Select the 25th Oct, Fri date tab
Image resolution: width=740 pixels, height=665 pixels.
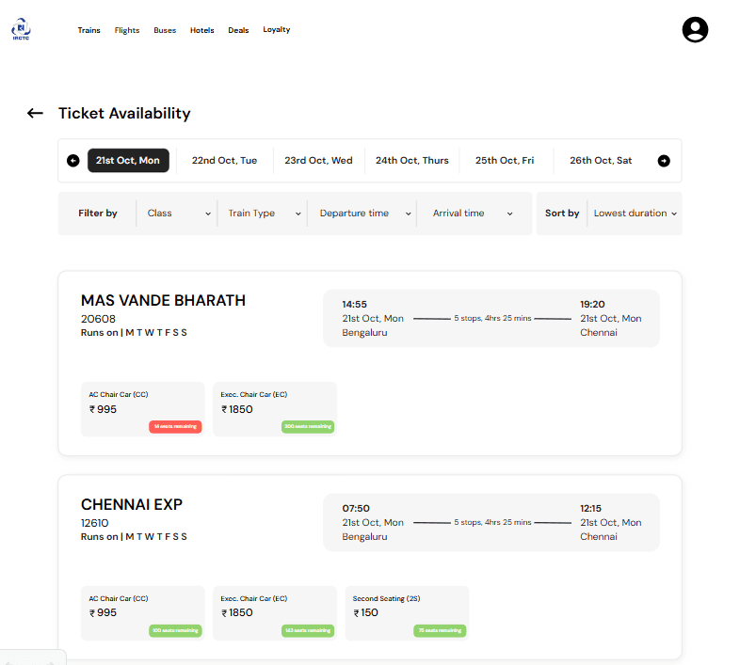[x=505, y=160]
